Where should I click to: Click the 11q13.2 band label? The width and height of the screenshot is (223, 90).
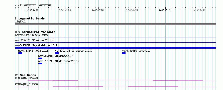point(20,22)
